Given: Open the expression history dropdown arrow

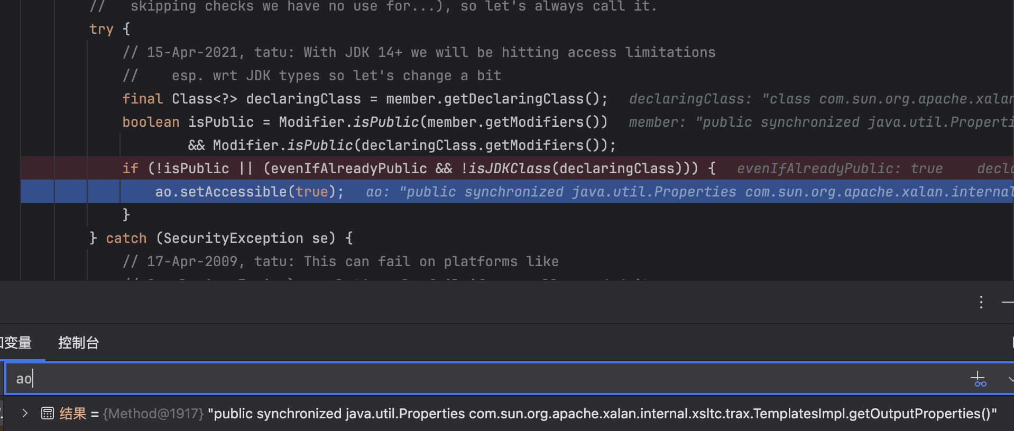Looking at the screenshot, I should tap(1010, 379).
